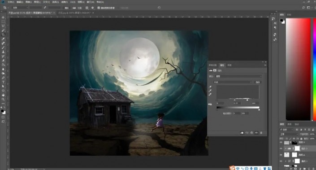The image size is (316, 170).
Task: Open crop overlay grid options
Action: click(87, 8)
